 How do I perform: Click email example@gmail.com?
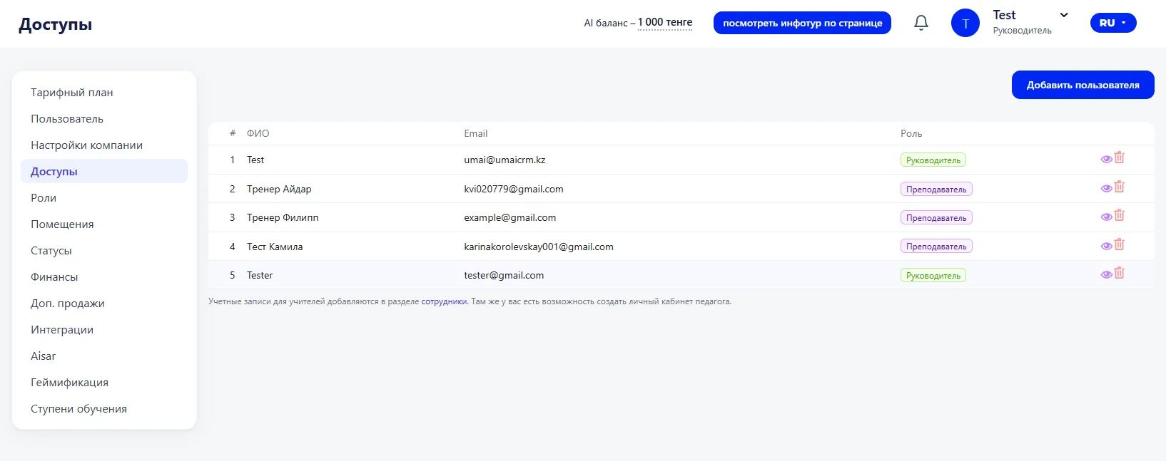510,217
